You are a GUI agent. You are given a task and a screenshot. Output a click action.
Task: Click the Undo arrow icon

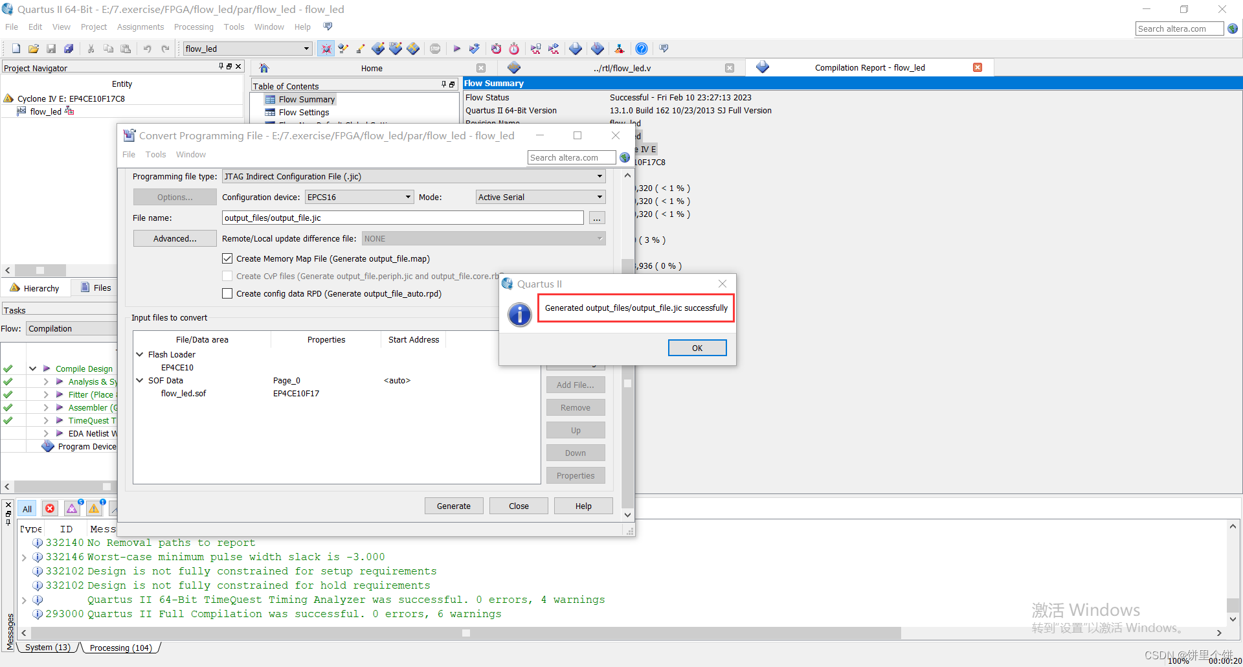point(148,49)
